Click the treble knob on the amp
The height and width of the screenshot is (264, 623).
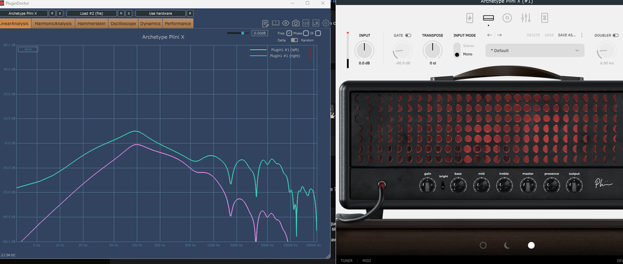[x=504, y=185]
